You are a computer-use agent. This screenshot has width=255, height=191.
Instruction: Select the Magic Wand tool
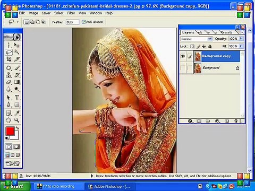[x=17, y=52]
